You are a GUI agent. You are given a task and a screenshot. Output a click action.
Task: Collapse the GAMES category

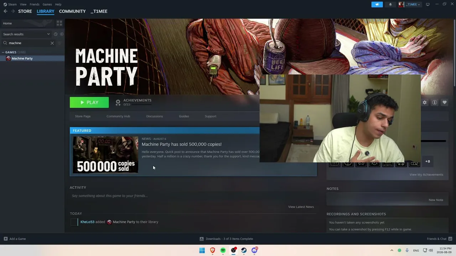(3, 52)
